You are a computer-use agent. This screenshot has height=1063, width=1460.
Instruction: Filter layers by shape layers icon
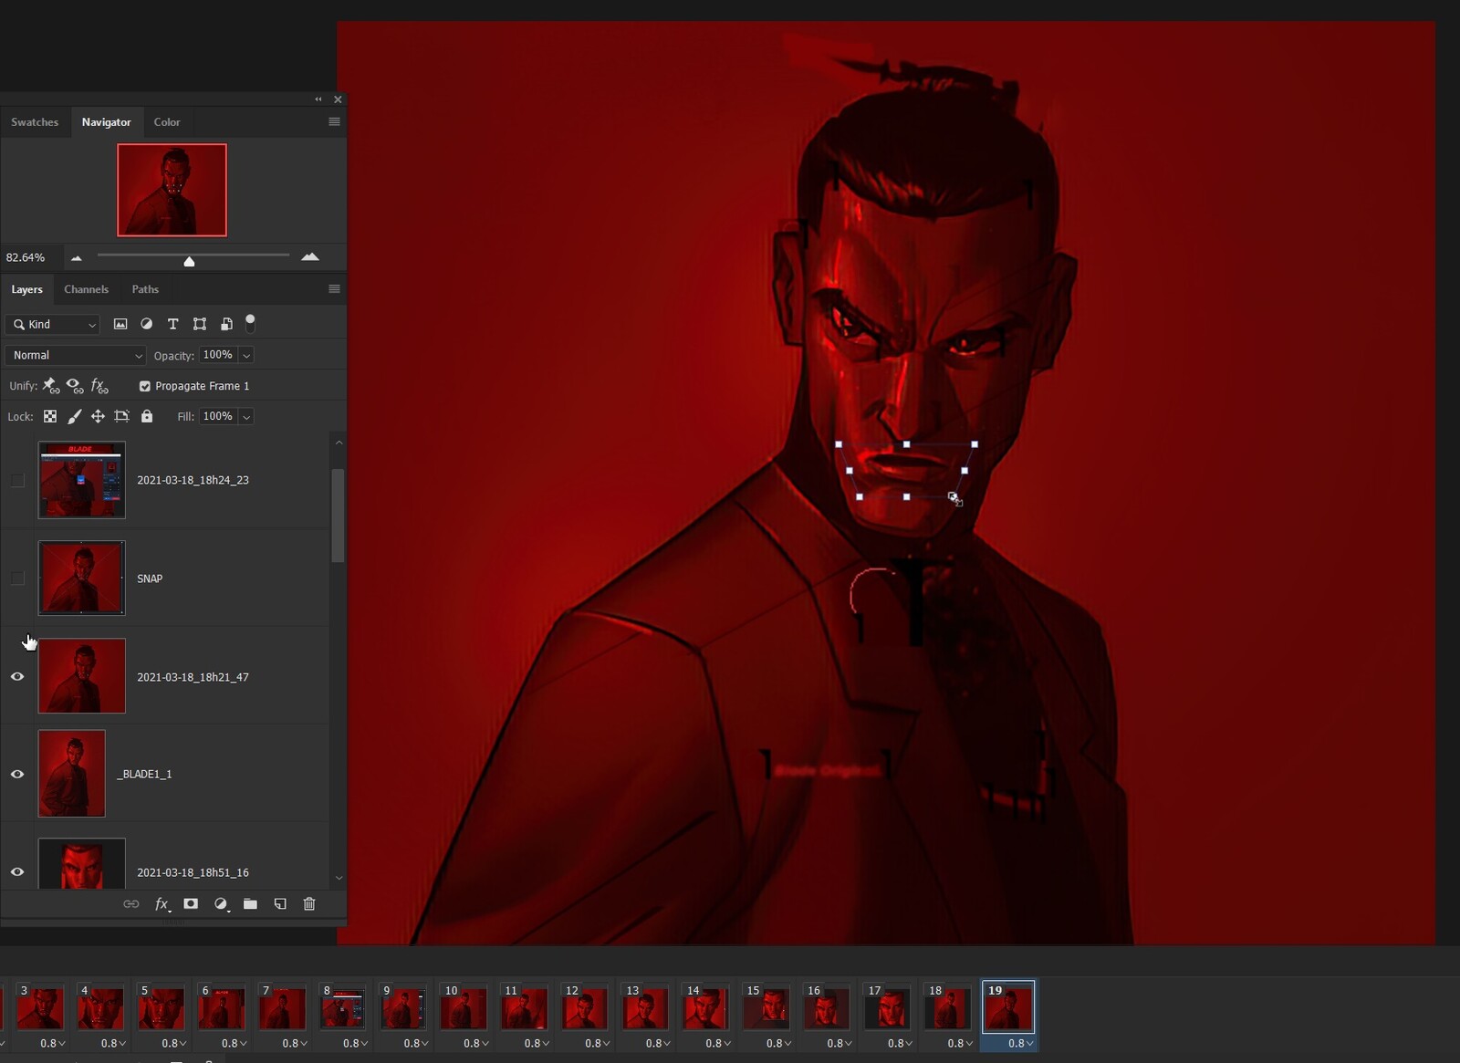[x=200, y=324]
